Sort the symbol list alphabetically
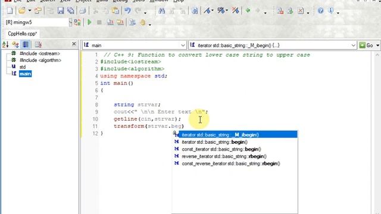This screenshot has width=381, height=214. click(5, 45)
